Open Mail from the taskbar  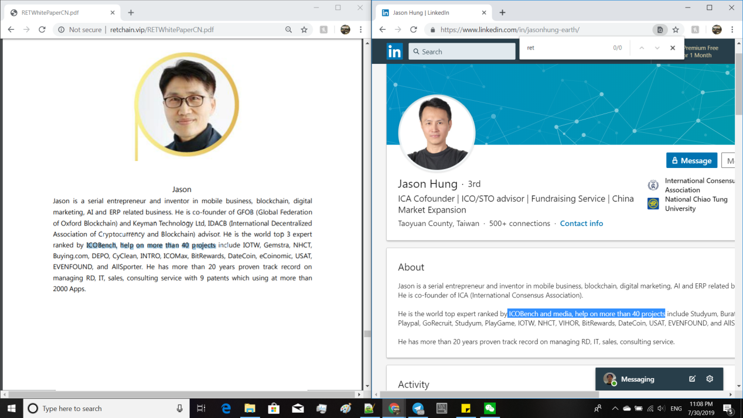coord(298,409)
